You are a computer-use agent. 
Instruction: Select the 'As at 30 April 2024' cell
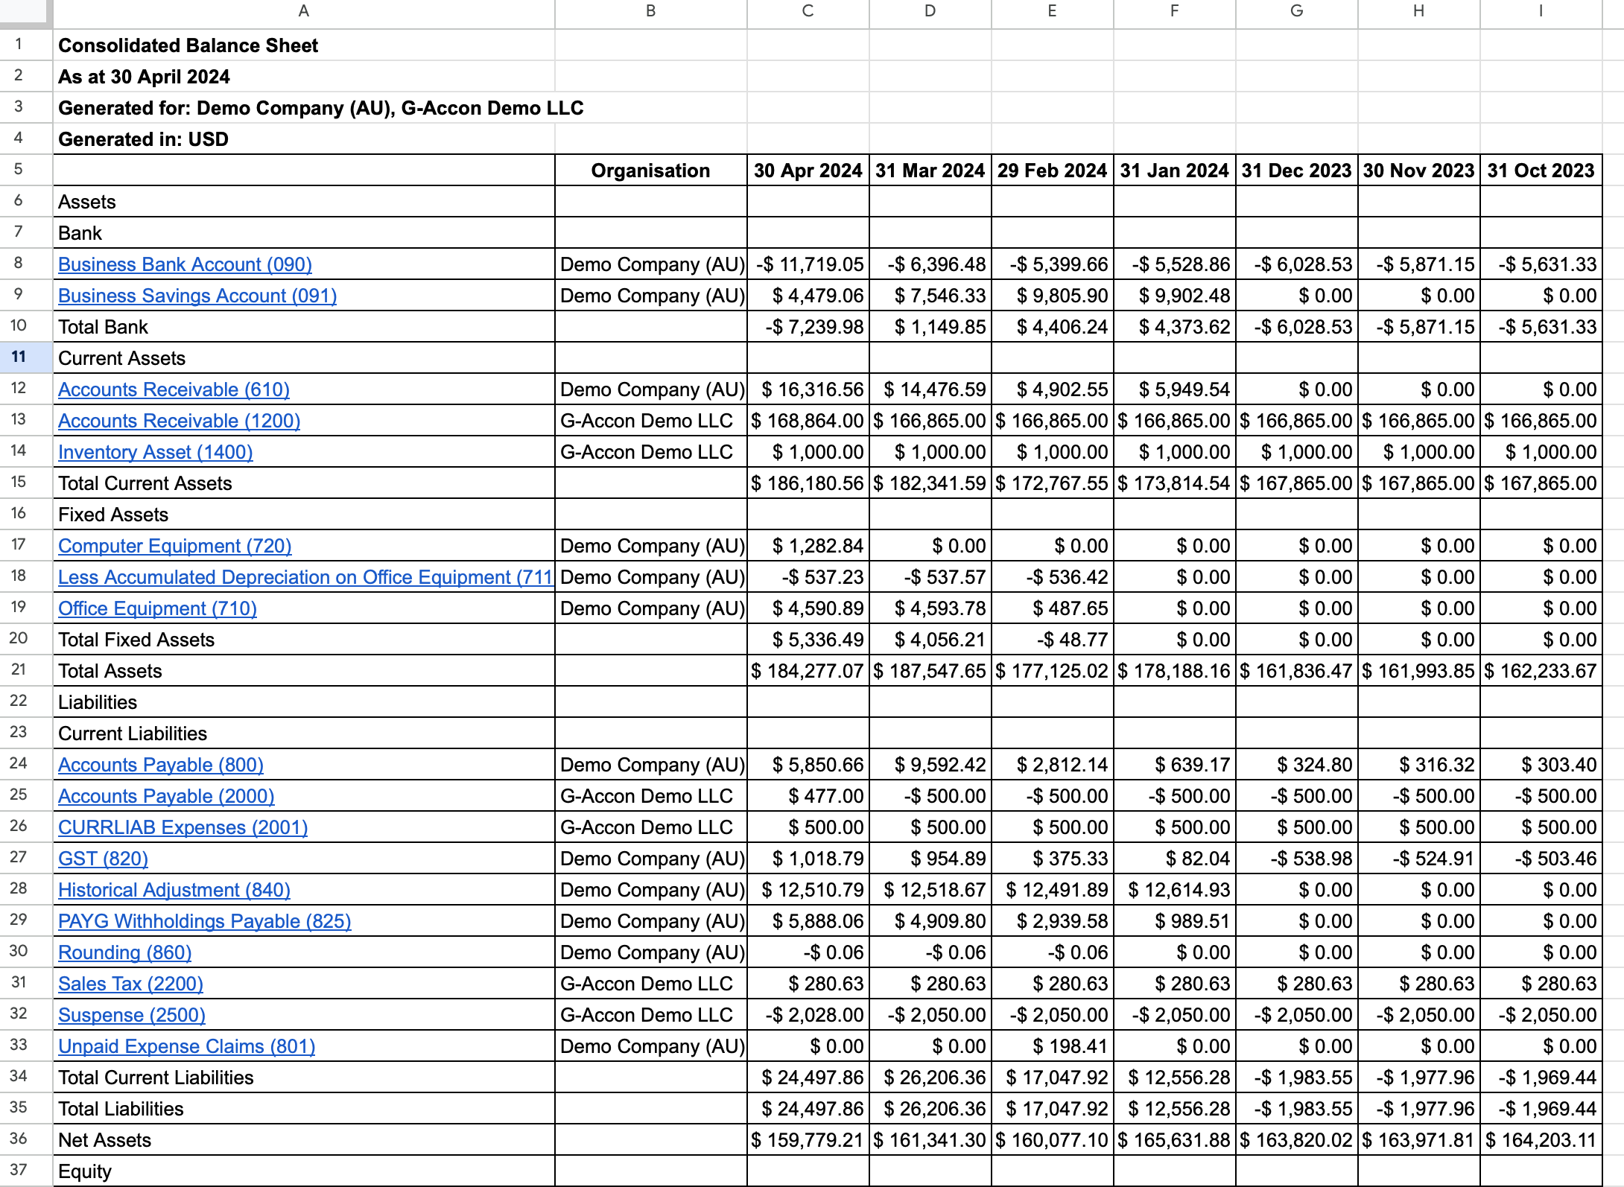point(304,77)
